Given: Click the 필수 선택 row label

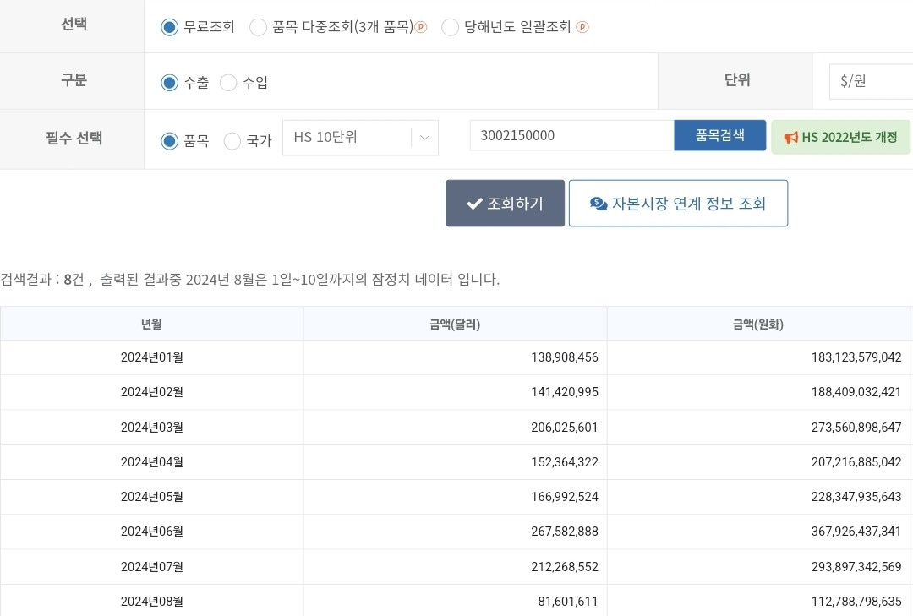Looking at the screenshot, I should (74, 138).
